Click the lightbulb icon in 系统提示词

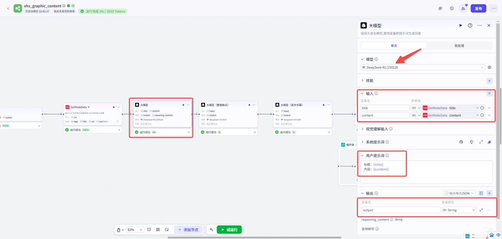click(x=472, y=142)
